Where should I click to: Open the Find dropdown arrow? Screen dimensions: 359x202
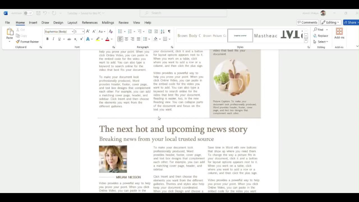coord(327,30)
